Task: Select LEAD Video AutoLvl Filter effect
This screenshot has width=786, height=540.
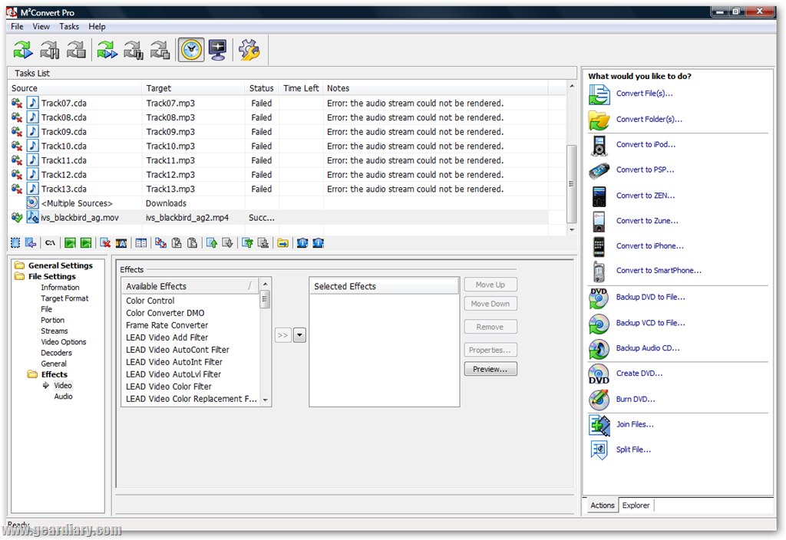Action: click(x=173, y=374)
